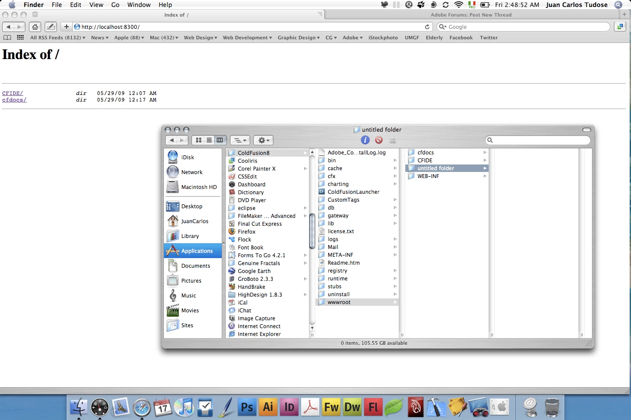Open Desktop from the Finder sidebar
The width and height of the screenshot is (631, 420).
click(193, 206)
